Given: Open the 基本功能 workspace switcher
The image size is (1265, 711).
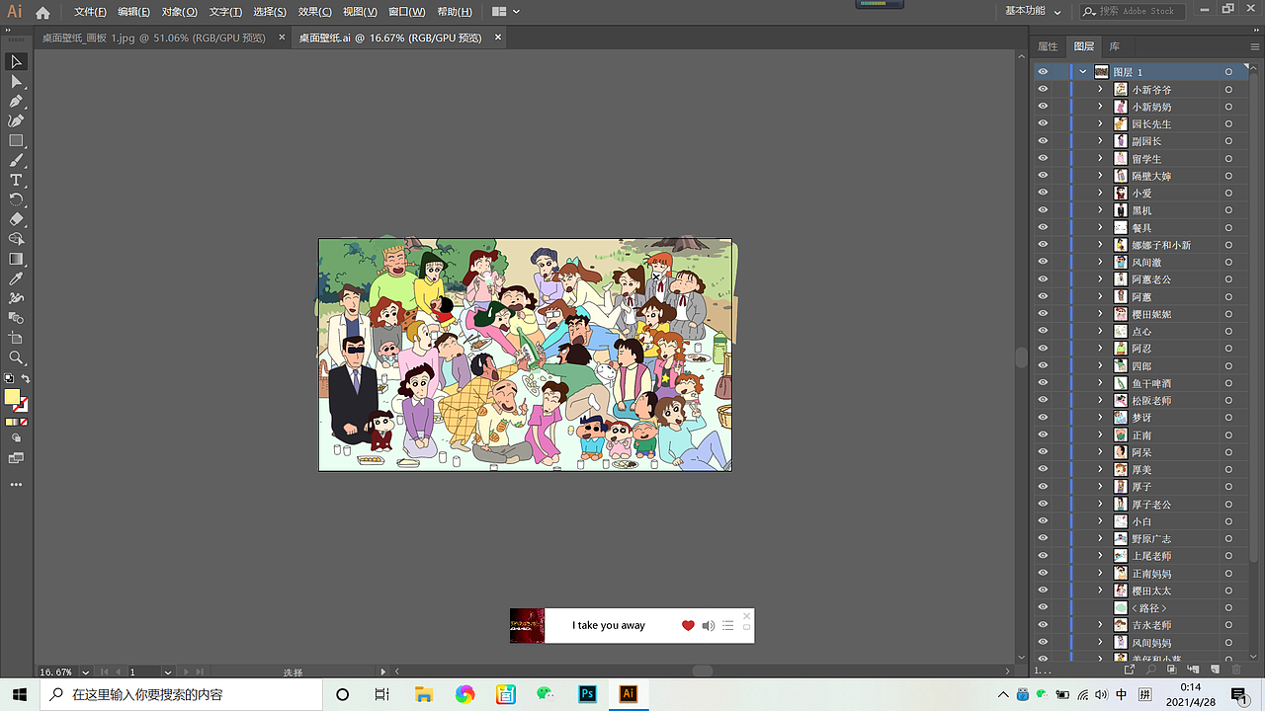Looking at the screenshot, I should (x=1034, y=11).
